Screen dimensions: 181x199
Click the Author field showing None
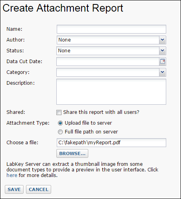108,40
